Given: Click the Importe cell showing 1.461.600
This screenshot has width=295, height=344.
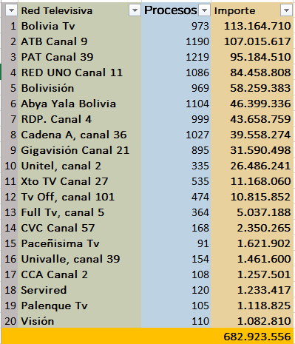Looking at the screenshot, I should tap(252, 259).
